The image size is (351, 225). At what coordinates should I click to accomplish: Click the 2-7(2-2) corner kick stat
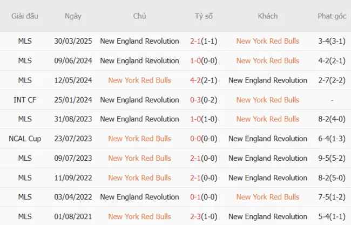click(332, 80)
